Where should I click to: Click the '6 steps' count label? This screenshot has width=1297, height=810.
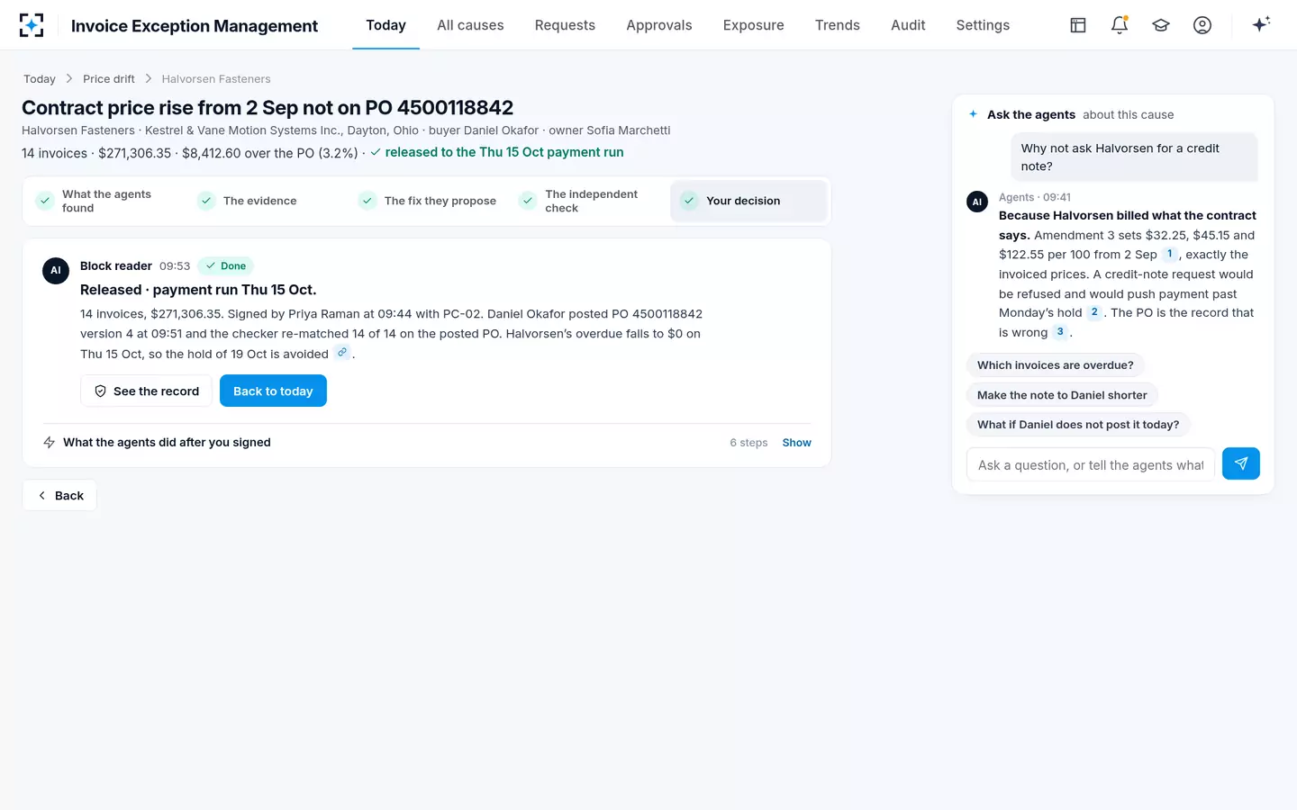748,443
